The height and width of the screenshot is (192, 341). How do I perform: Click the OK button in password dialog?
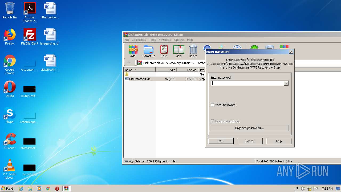coord(221,141)
